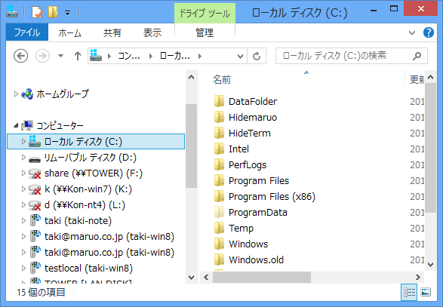Switch to the 共有 ribbon tab
443x307 pixels.
point(112,32)
